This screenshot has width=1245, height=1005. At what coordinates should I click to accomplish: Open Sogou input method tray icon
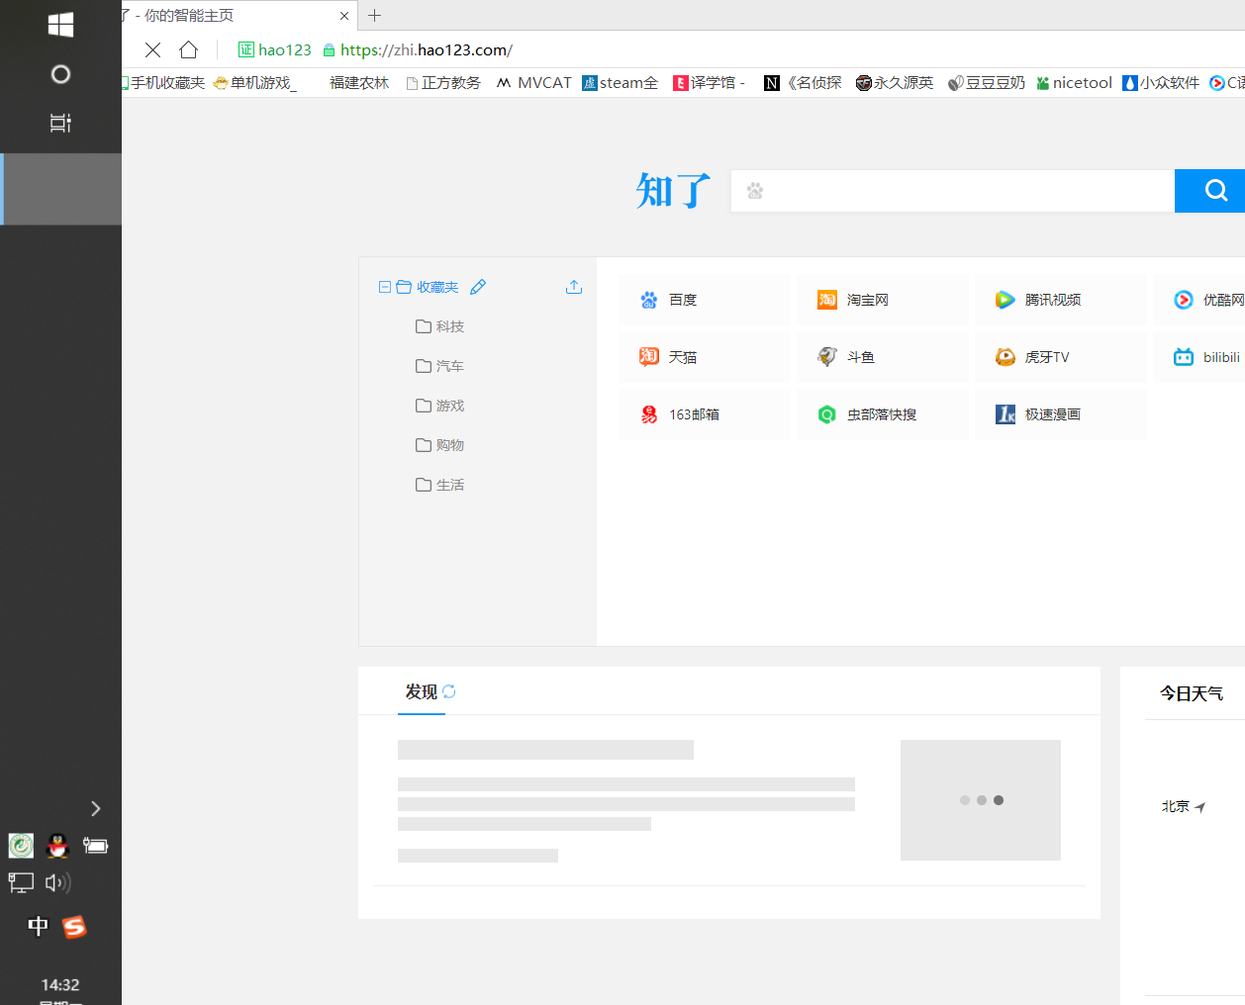tap(74, 927)
